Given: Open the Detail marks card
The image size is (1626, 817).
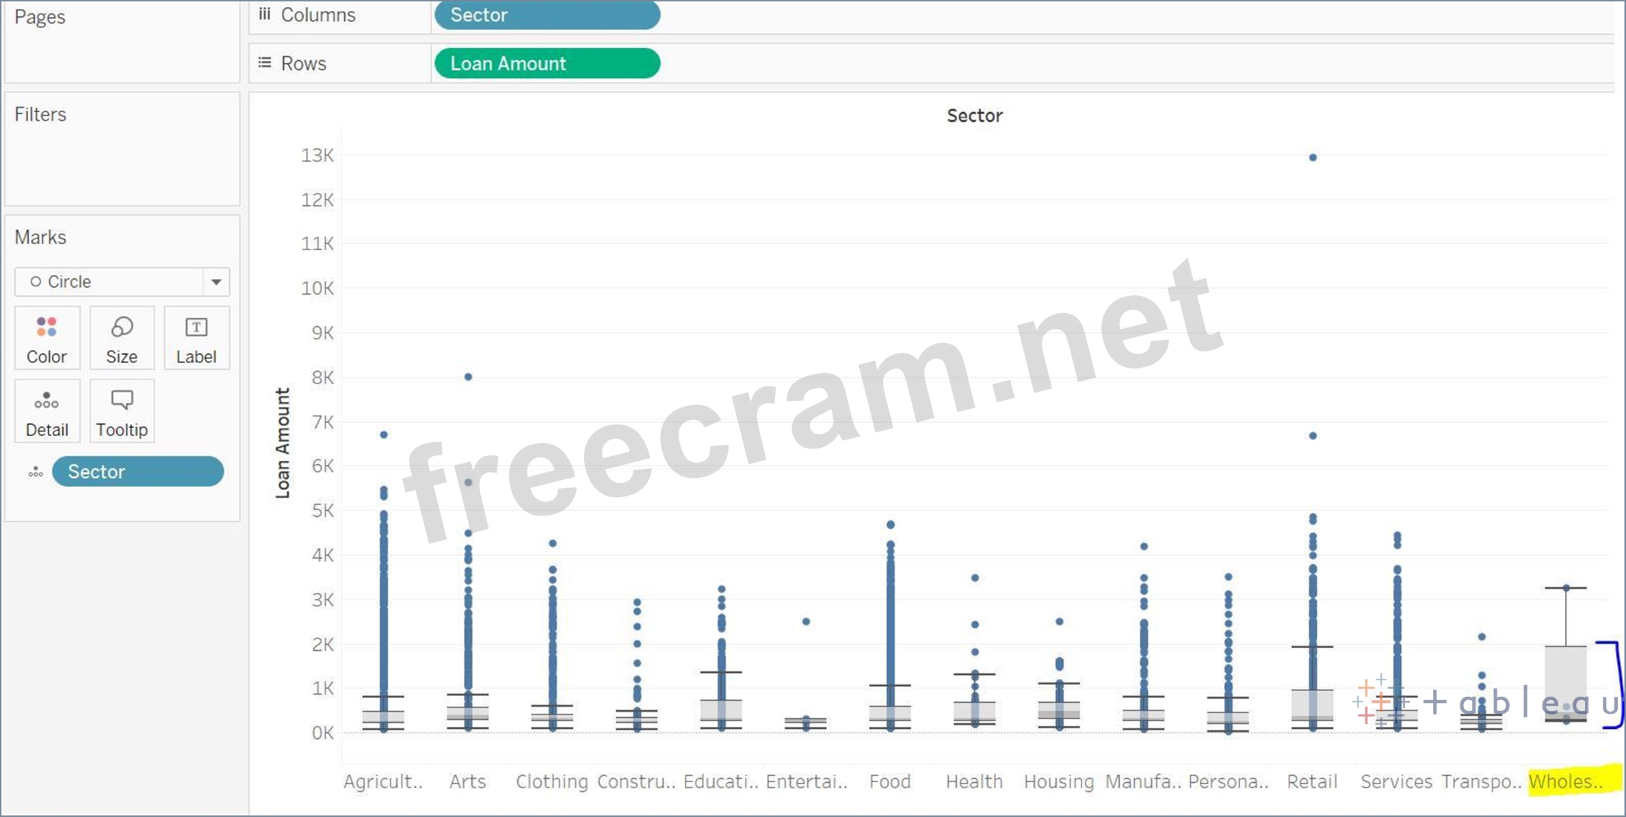Looking at the screenshot, I should (x=47, y=412).
